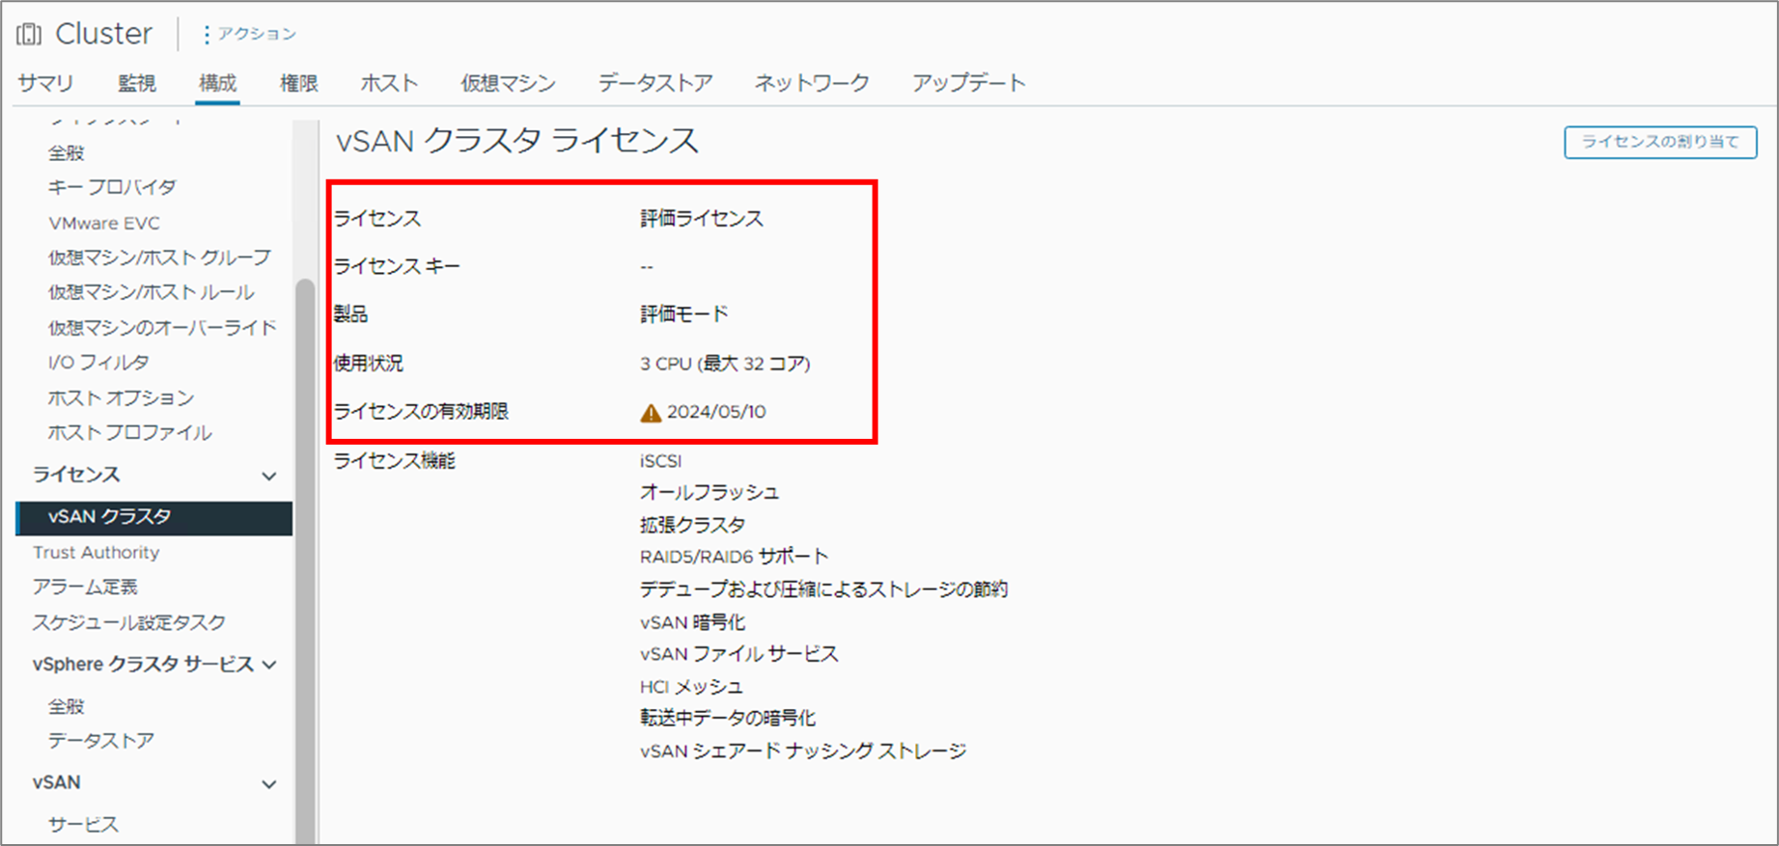Select 全般 under vSphere クラスタ サービス

67,706
